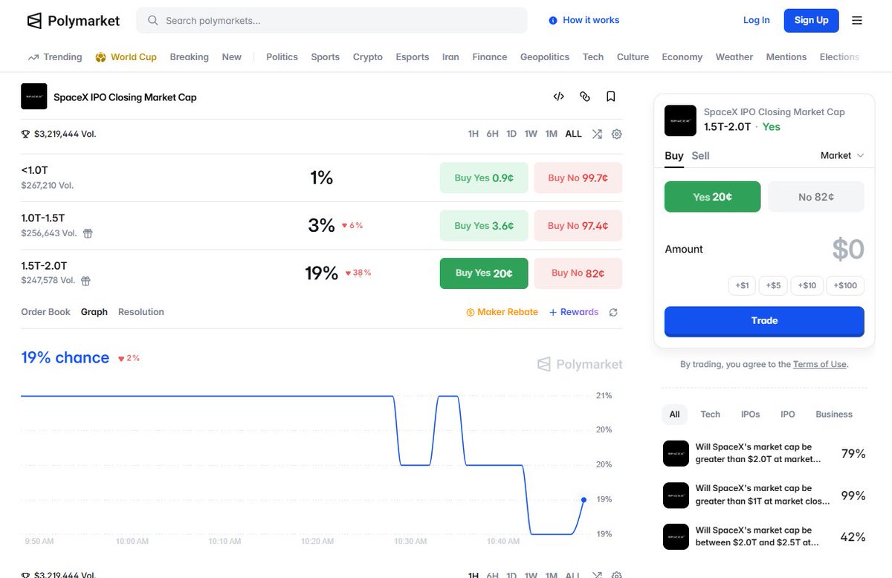This screenshot has height=578, width=892.
Task: Select the Sell tab in trade panel
Action: pos(700,156)
